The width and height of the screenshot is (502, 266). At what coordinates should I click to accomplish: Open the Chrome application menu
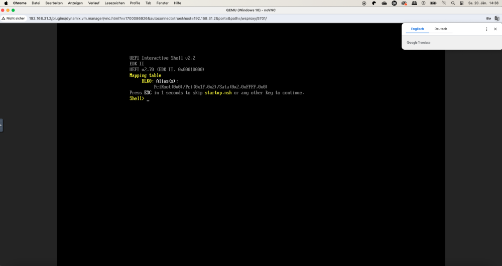[20, 3]
